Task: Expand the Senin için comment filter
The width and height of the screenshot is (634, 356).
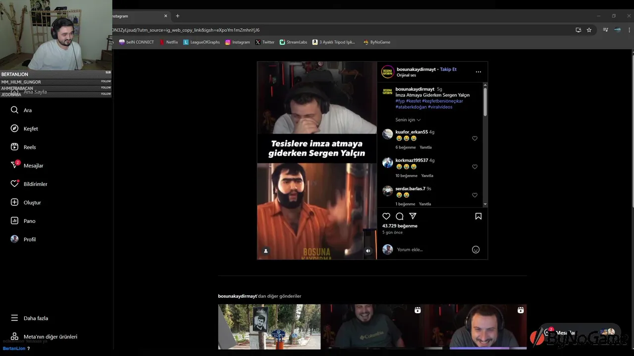Action: point(408,120)
